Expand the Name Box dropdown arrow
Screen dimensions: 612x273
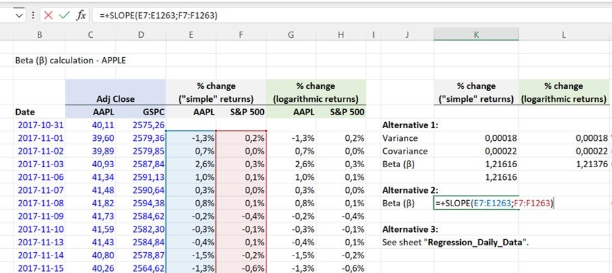[x=18, y=15]
